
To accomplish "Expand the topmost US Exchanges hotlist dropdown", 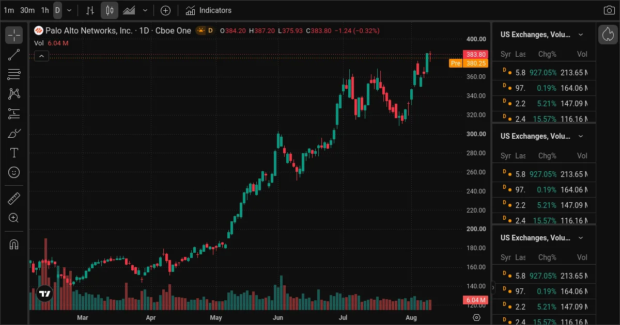I will tap(581, 35).
